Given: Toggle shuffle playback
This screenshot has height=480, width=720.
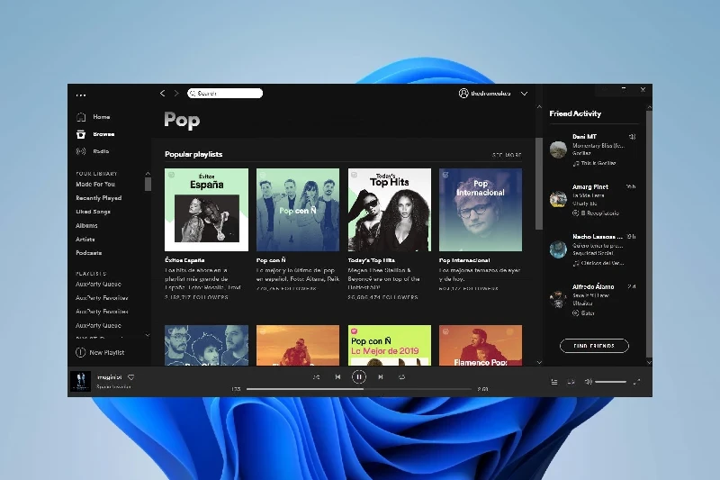Looking at the screenshot, I should [317, 377].
